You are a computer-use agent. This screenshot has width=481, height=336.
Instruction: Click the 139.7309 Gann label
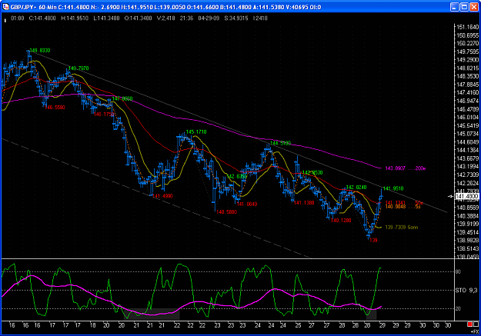click(x=402, y=227)
